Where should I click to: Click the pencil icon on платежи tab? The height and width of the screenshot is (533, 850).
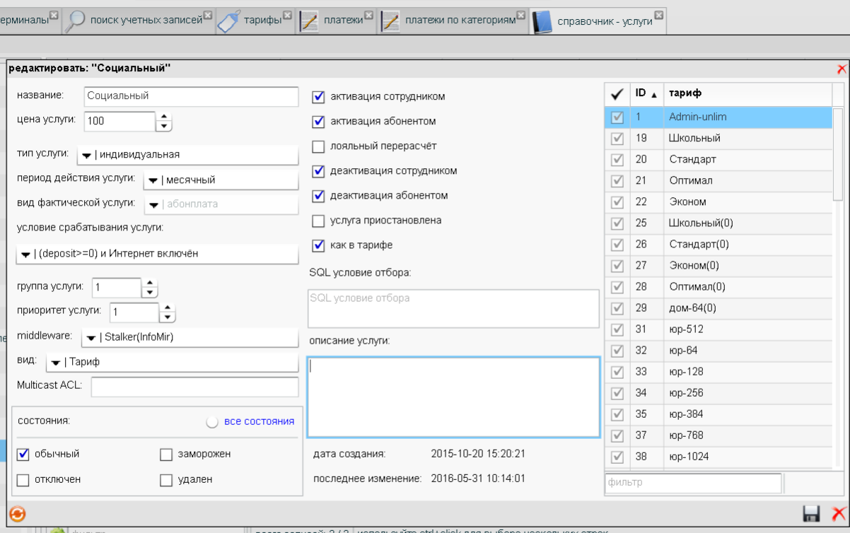coord(309,21)
